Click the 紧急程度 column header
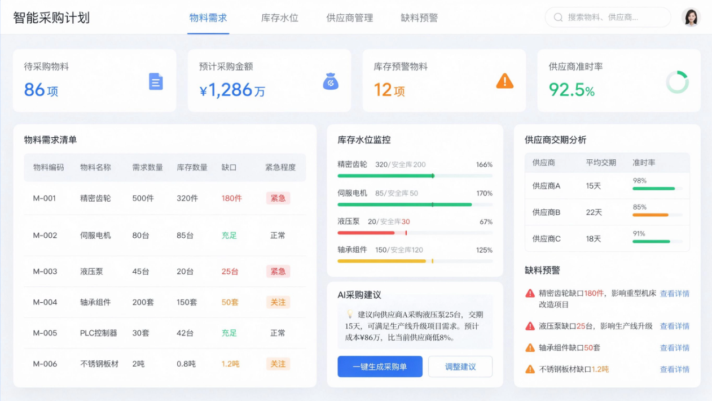Viewport: 712px width, 401px height. tap(280, 167)
